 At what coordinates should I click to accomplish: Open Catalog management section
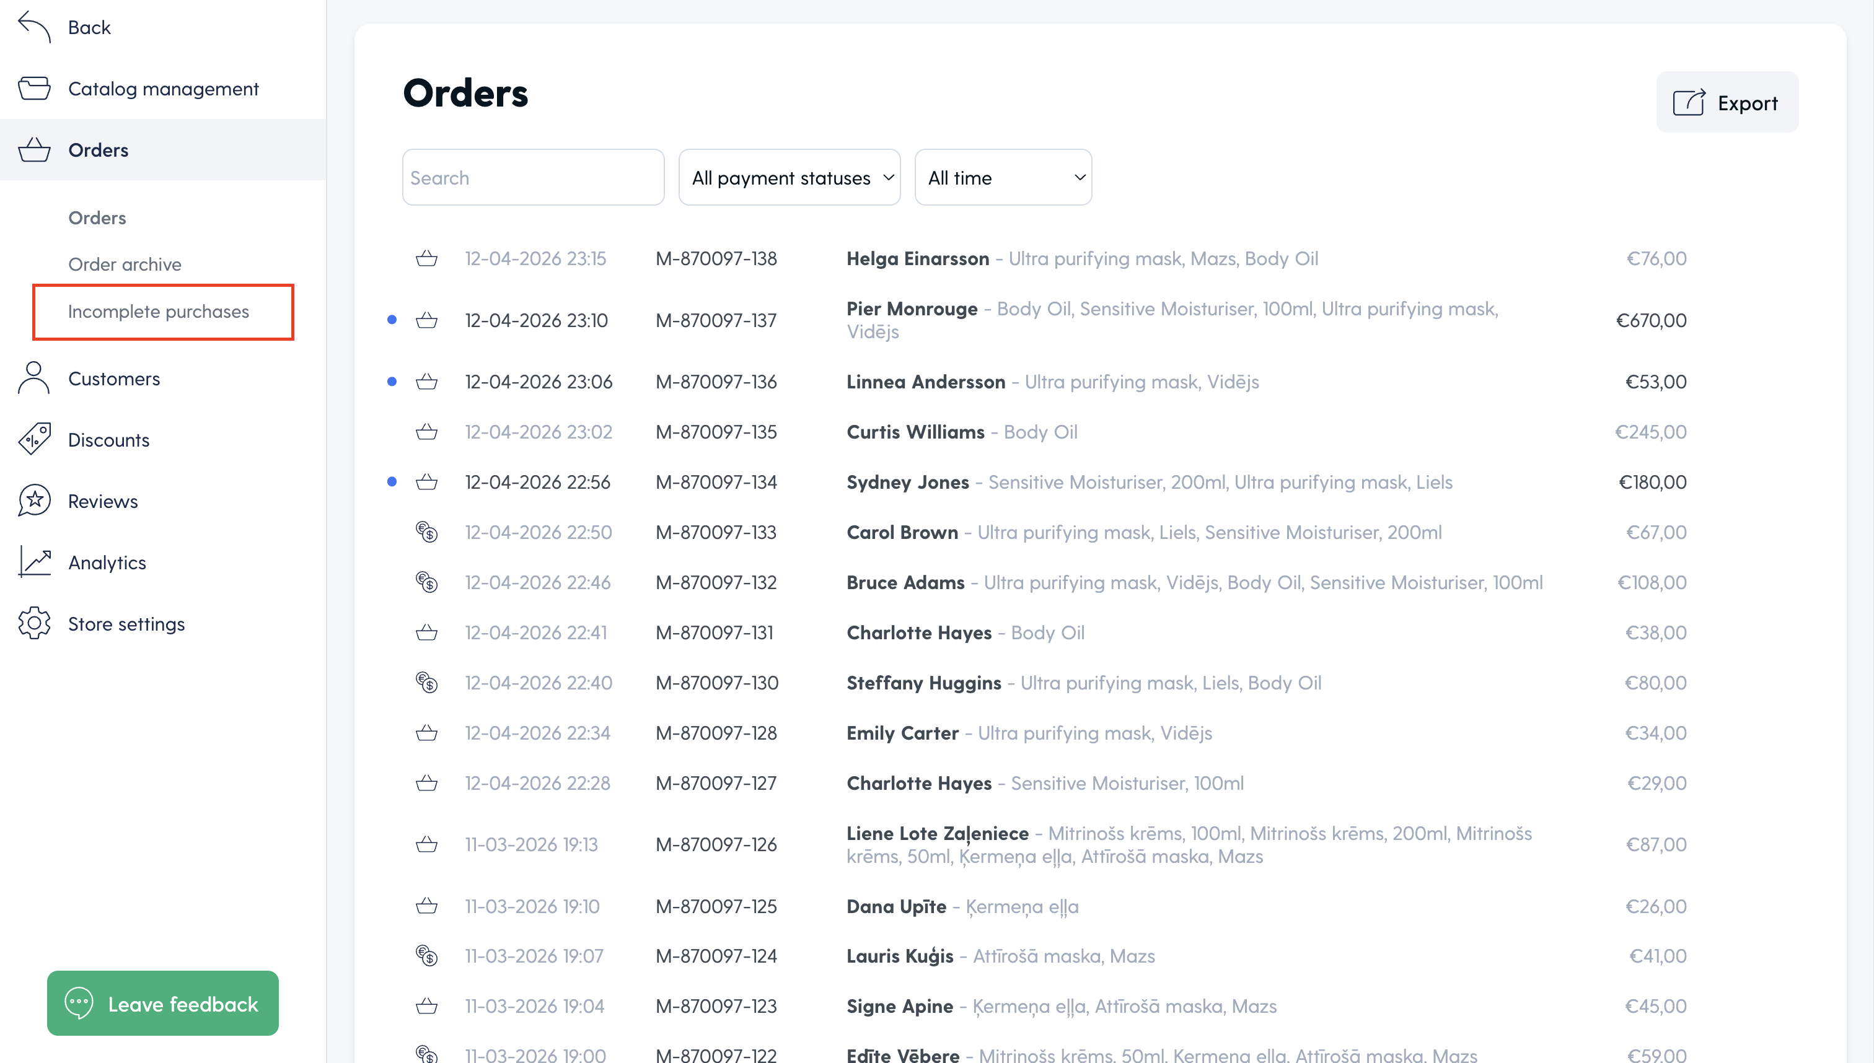[x=163, y=89]
